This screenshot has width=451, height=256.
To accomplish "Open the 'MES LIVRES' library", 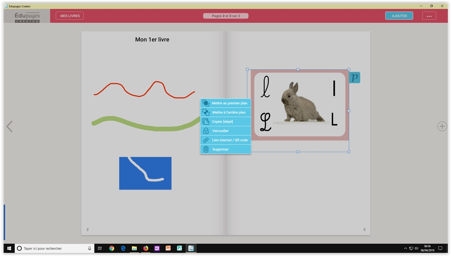I will click(70, 16).
